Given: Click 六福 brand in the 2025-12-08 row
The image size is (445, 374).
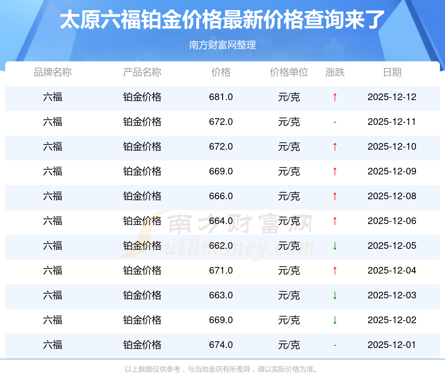Looking at the screenshot, I should point(52,196).
